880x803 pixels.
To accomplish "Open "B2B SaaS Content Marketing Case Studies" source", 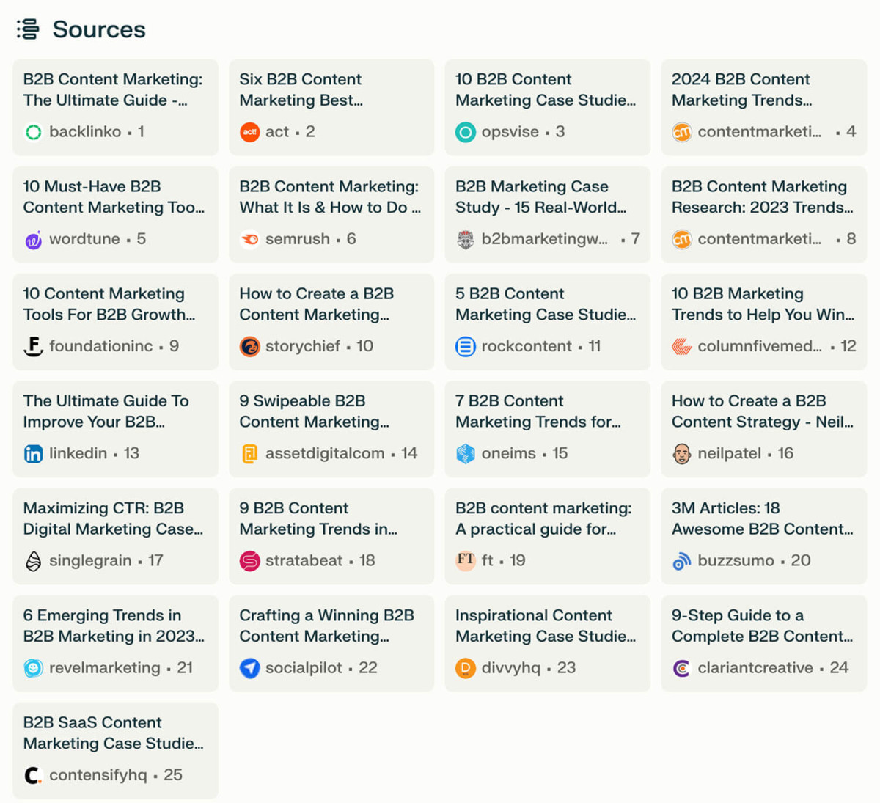I will 115,749.
